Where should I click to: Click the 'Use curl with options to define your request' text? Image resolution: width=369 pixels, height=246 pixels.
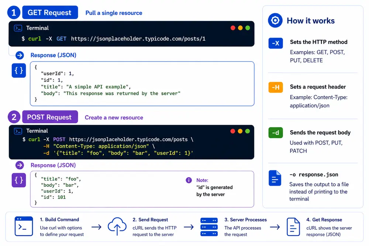point(62,231)
